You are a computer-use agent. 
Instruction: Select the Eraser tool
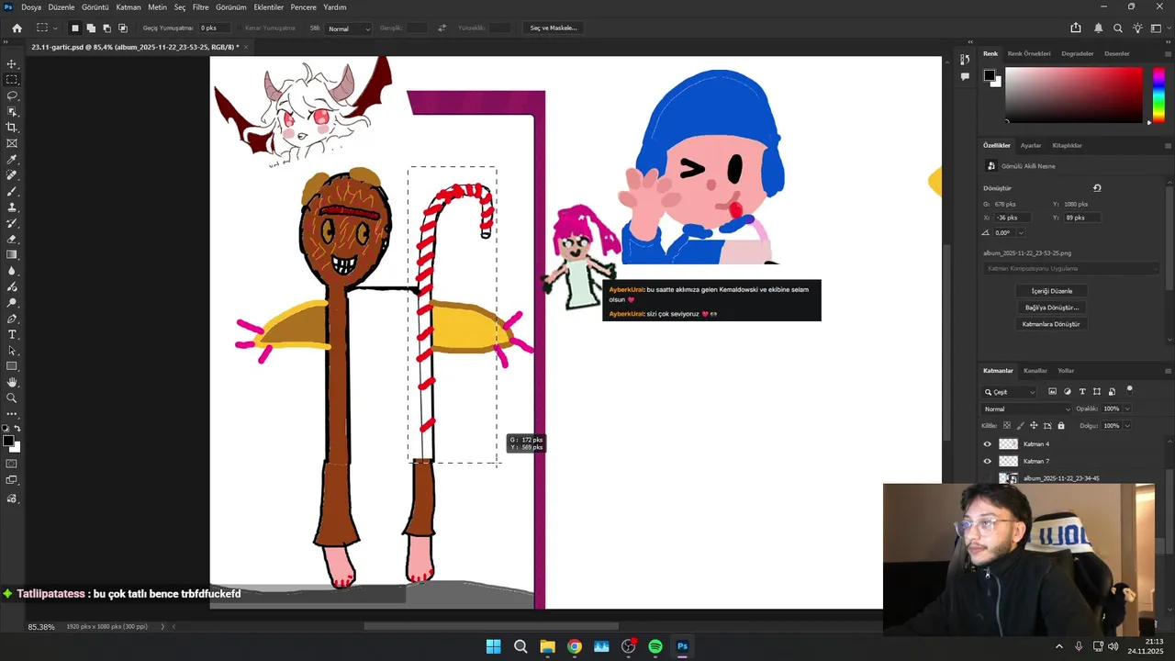pos(12,239)
